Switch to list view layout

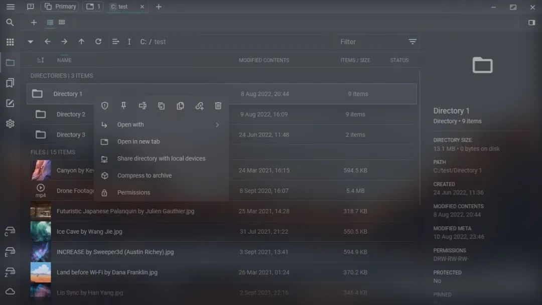[50, 23]
